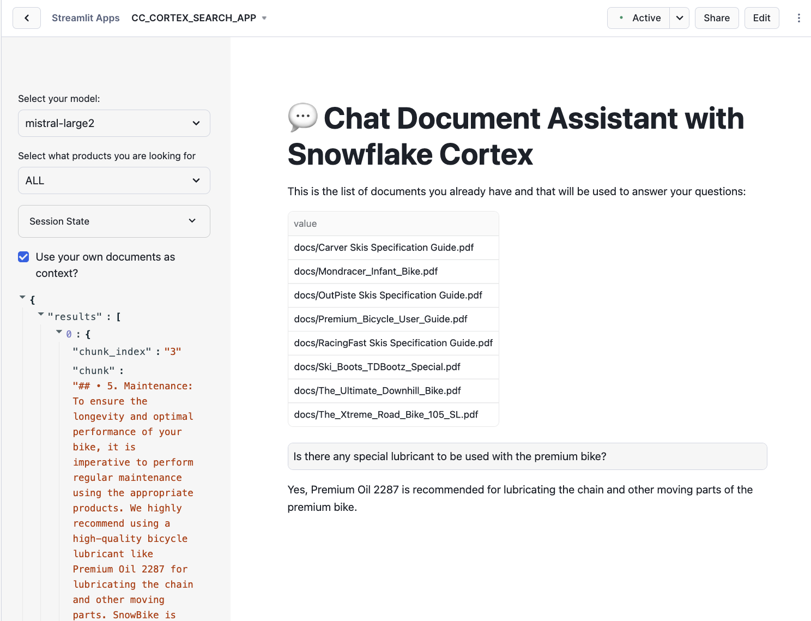Click the Chat Document Assistant heading
This screenshot has width=811, height=621.
point(516,136)
